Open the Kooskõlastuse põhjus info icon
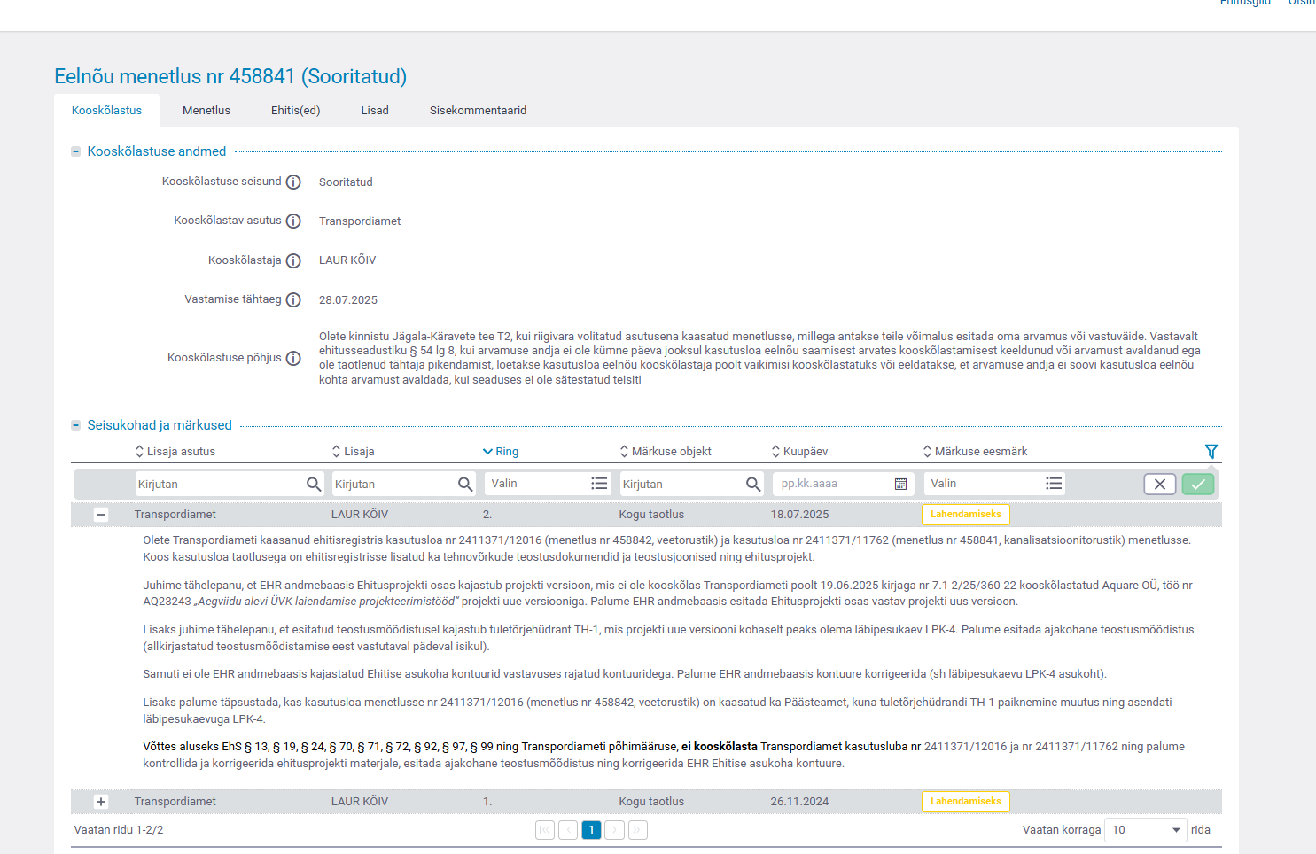 [x=293, y=359]
